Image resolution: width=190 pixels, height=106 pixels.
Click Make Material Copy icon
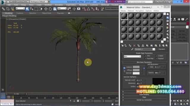(139, 46)
